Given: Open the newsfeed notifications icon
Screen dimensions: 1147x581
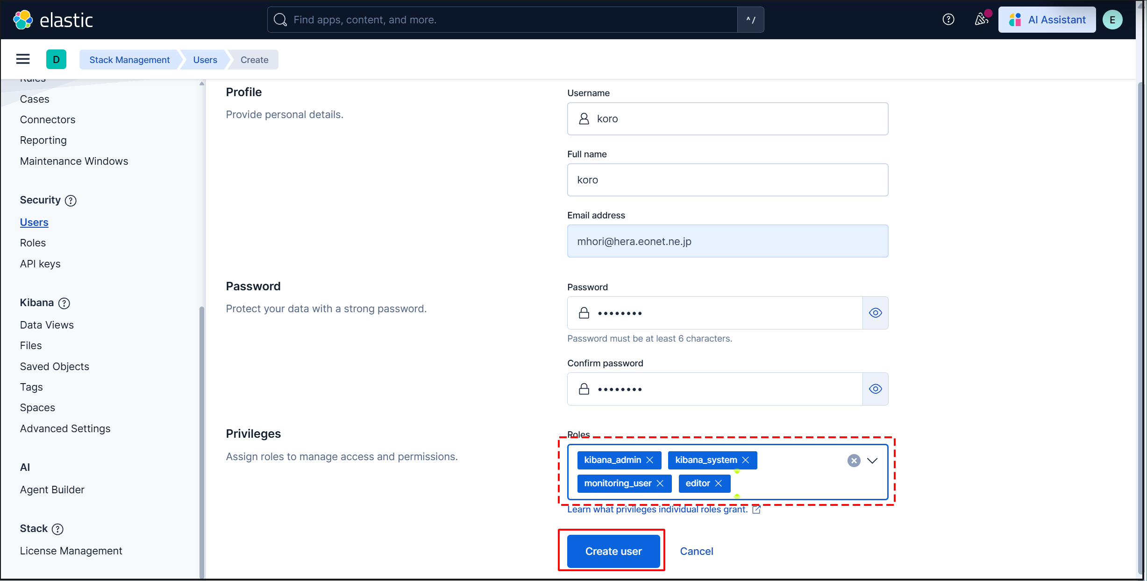Looking at the screenshot, I should tap(981, 20).
